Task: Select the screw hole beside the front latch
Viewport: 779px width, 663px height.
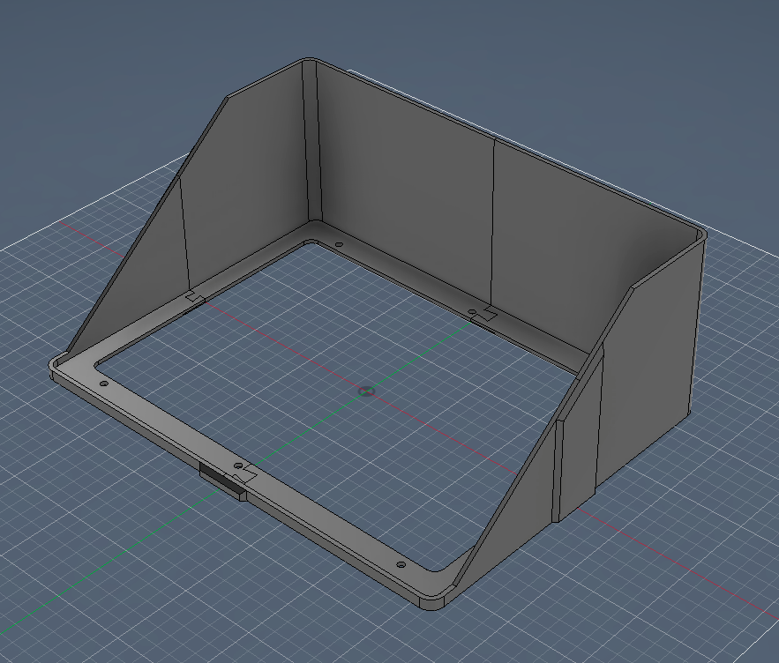Action: tap(238, 466)
